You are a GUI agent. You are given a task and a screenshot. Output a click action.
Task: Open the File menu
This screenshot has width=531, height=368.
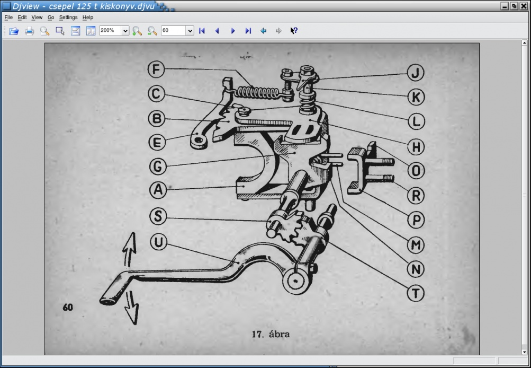(8, 17)
